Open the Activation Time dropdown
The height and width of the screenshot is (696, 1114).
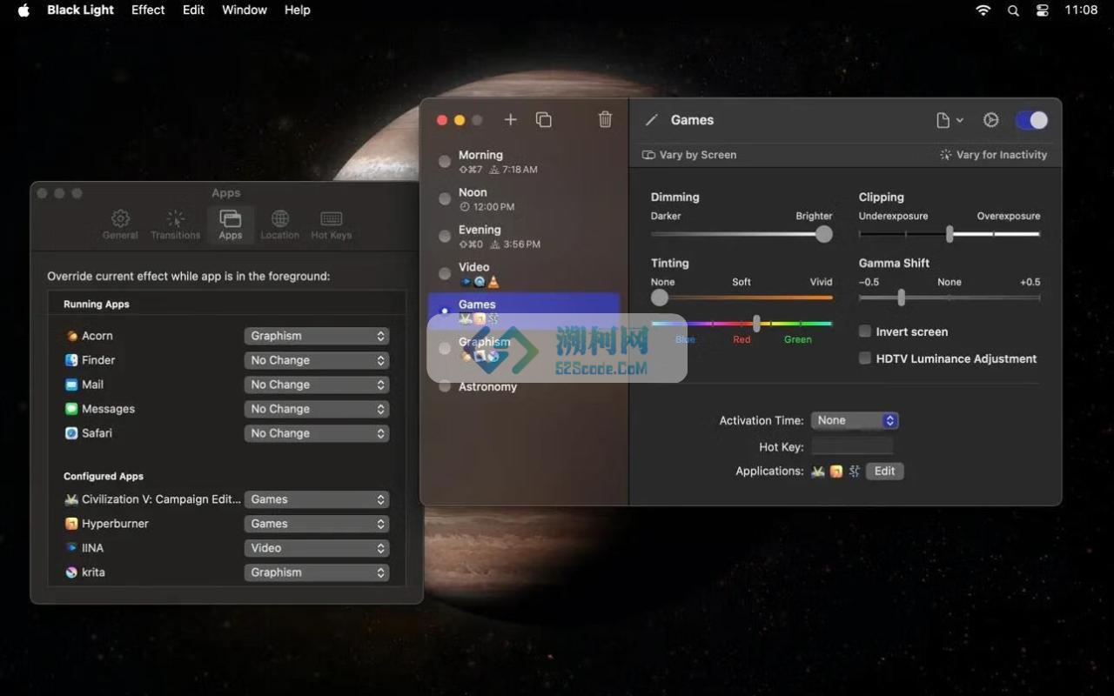pos(855,420)
